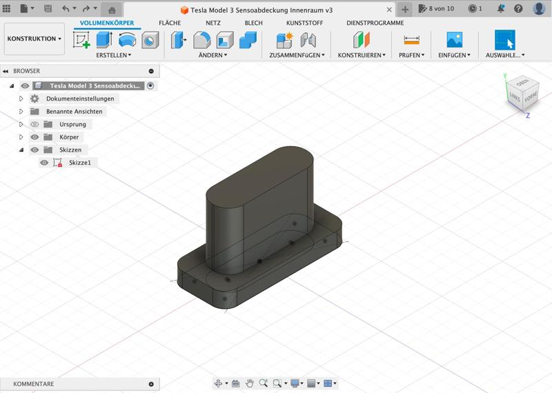552x393 pixels.
Task: Hide the Körper folder via eye icon
Action: [34, 137]
